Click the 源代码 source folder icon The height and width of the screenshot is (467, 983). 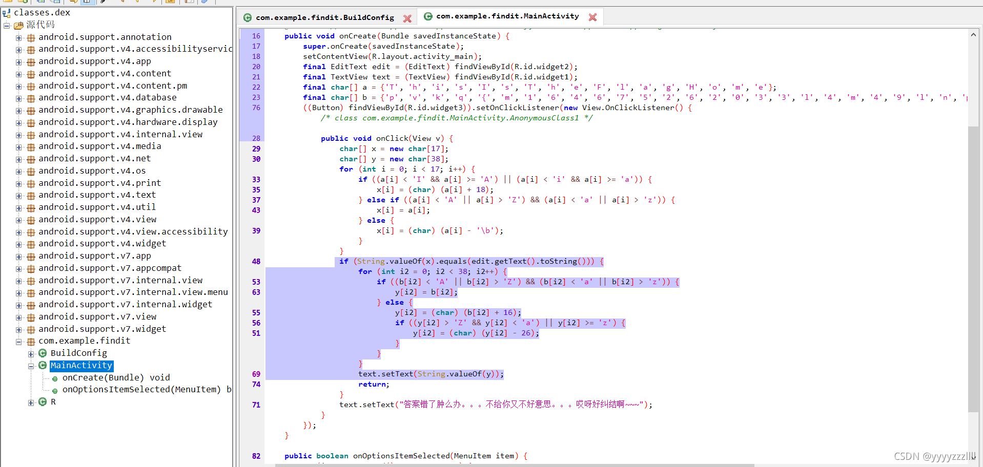pyautogui.click(x=19, y=25)
